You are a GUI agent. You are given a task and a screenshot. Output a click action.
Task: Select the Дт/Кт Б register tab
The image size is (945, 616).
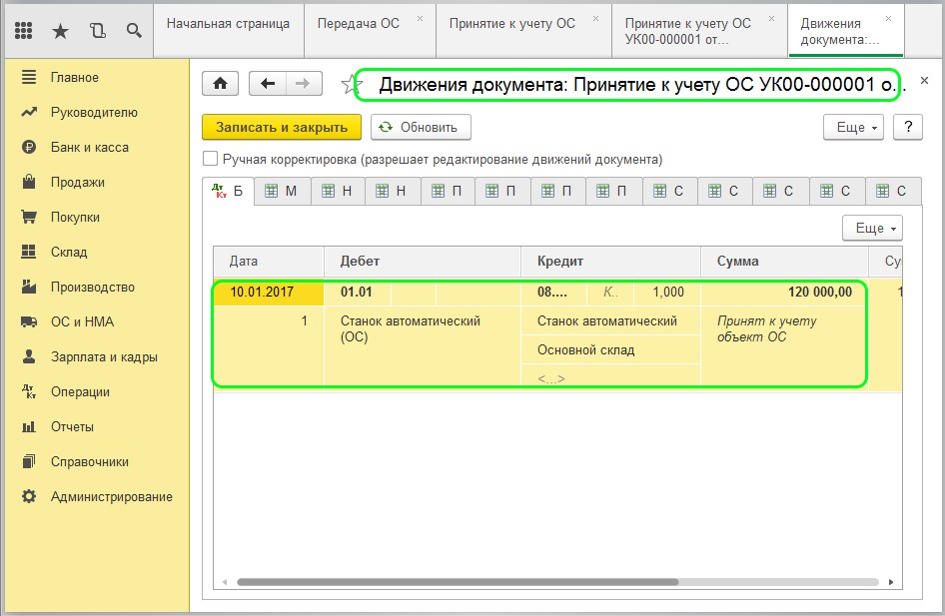228,192
